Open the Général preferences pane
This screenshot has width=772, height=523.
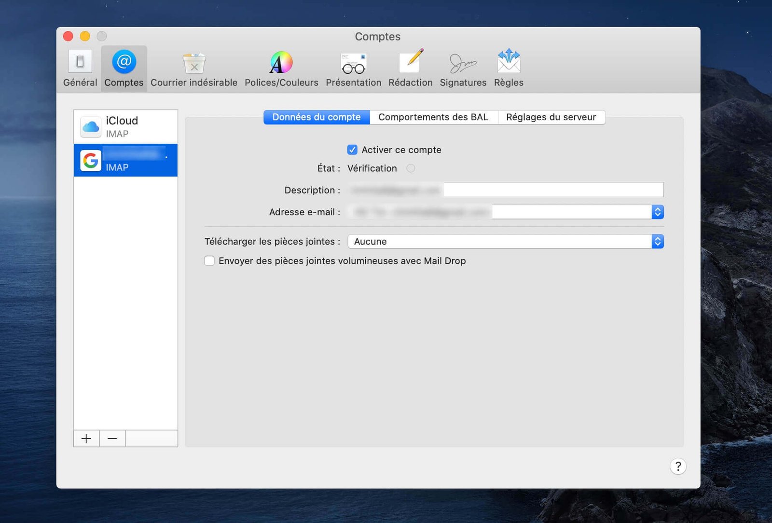(80, 69)
